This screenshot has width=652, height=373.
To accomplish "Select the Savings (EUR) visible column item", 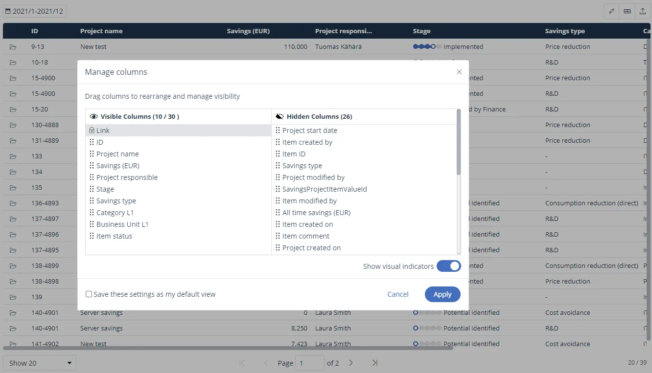I will [117, 166].
